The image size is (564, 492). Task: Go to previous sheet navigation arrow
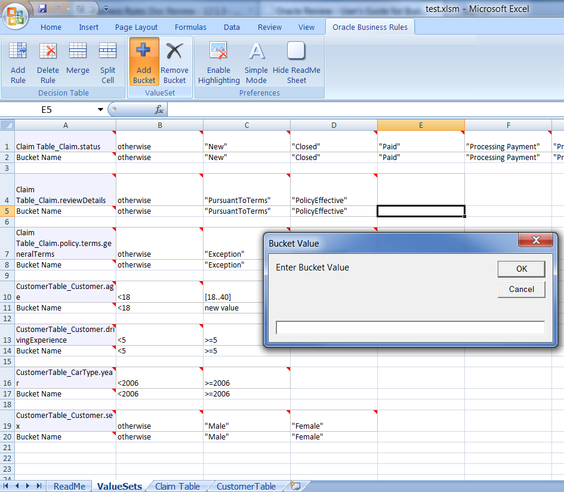click(17, 486)
